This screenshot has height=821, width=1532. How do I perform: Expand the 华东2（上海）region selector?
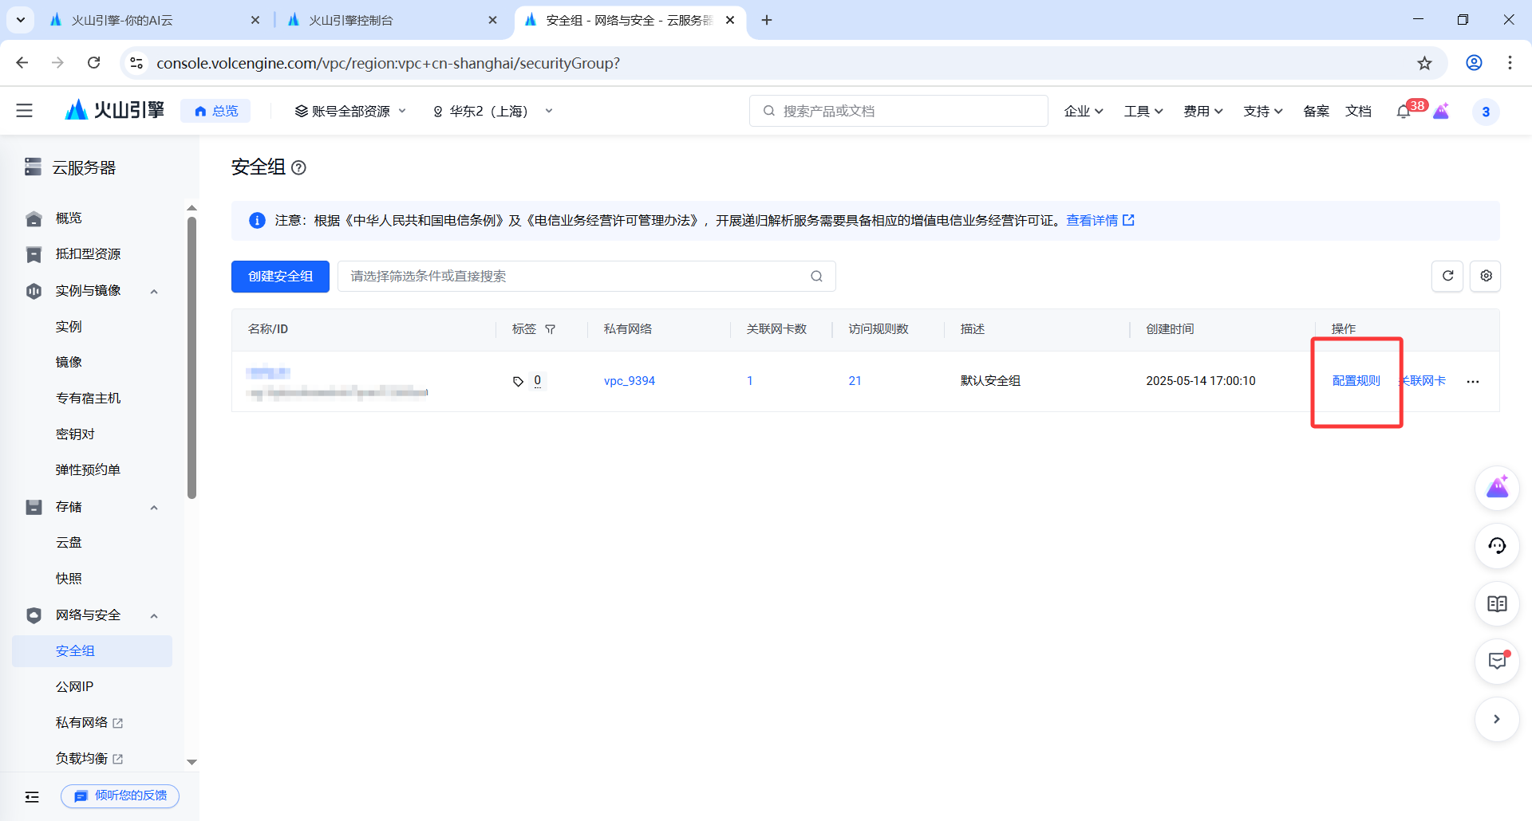point(492,111)
